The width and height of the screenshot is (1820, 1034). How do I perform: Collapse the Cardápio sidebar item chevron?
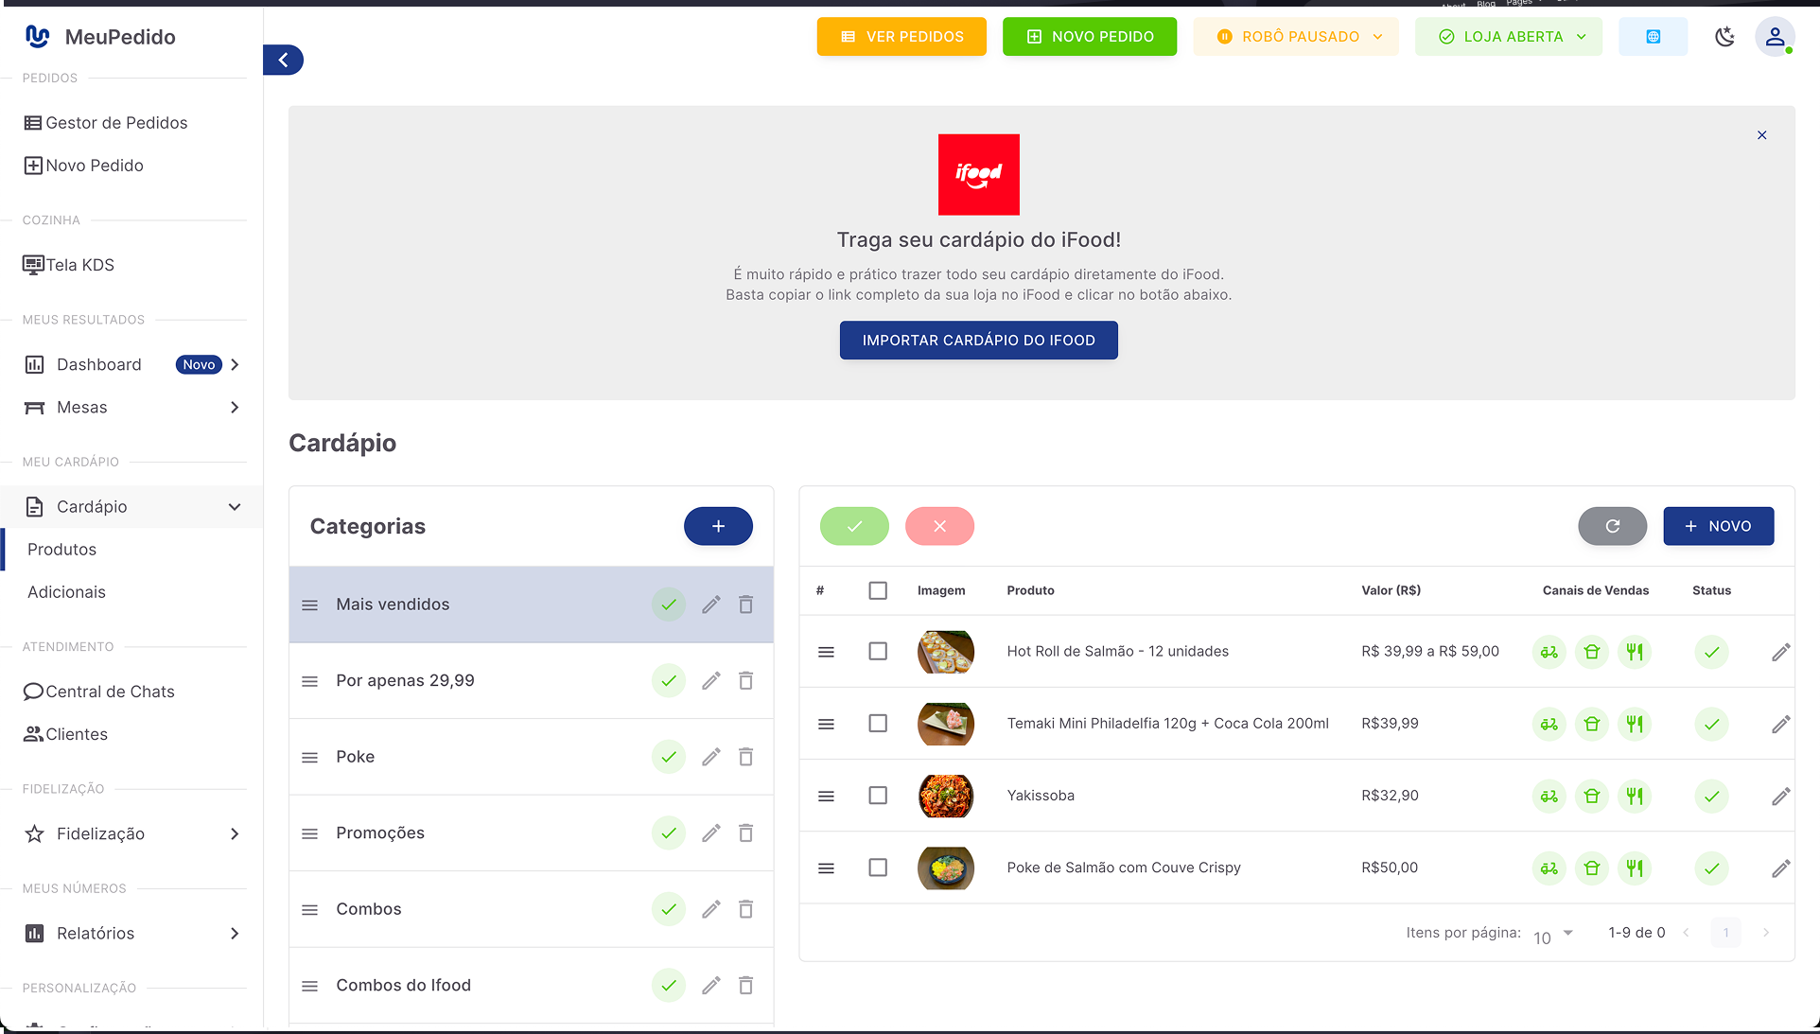click(234, 506)
